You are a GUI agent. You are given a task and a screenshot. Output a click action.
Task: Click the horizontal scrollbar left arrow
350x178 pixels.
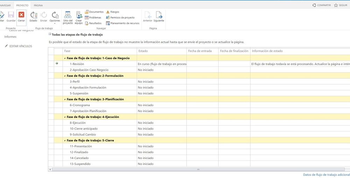click(x=50, y=170)
